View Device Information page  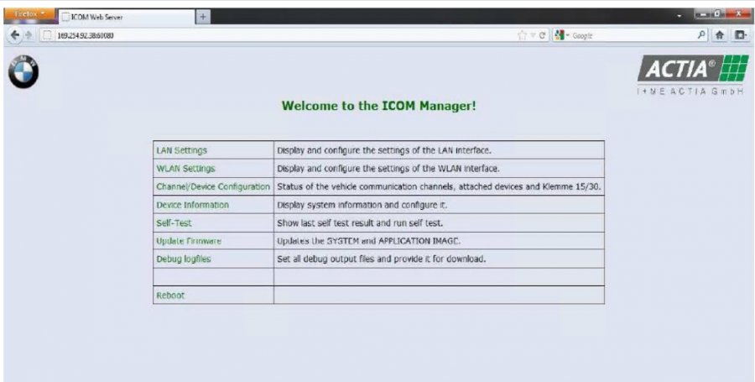click(x=192, y=205)
